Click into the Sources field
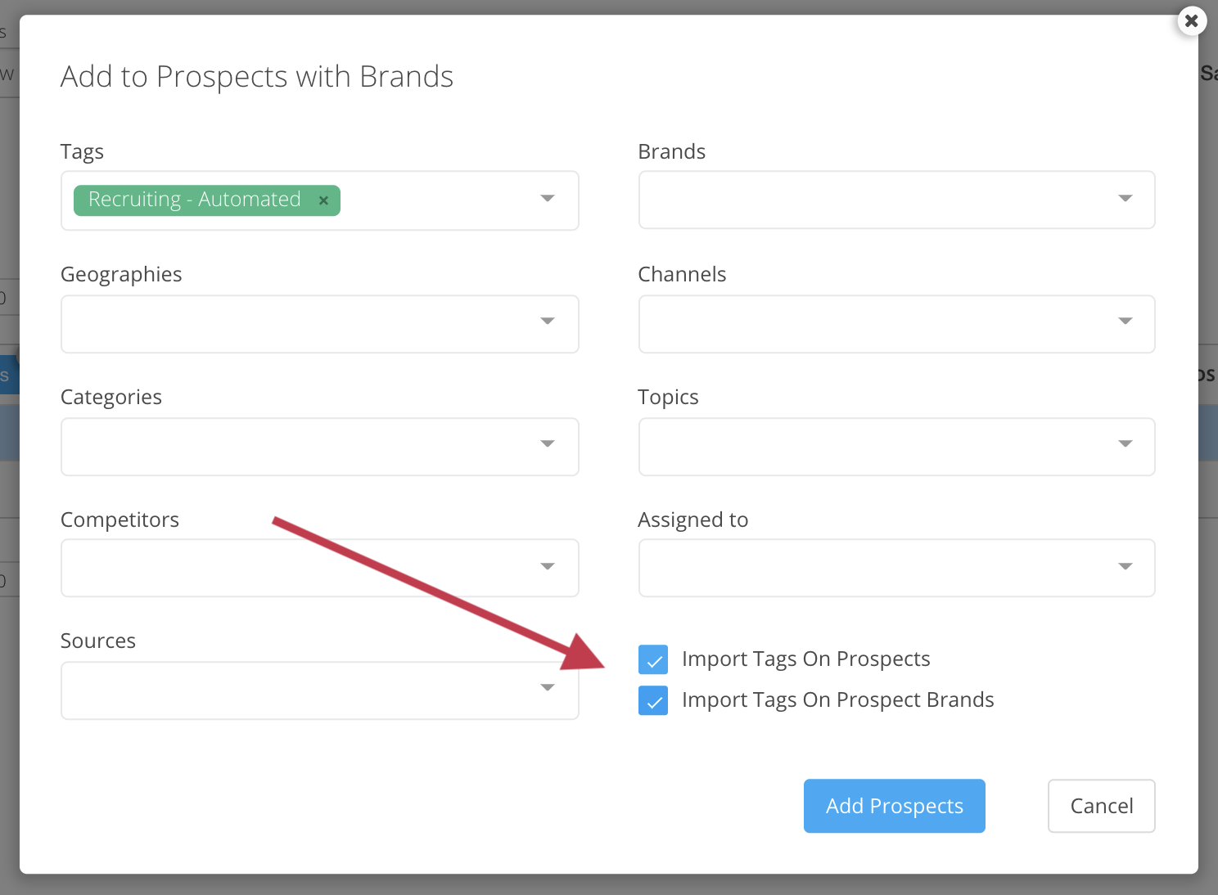Screen dimensions: 1218x895 pos(295,690)
